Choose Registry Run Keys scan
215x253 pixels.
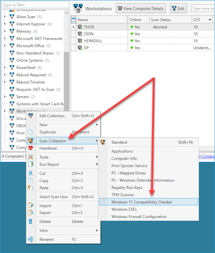127,188
